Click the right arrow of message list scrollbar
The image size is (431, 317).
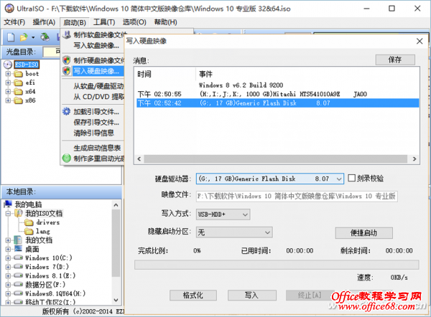414,159
